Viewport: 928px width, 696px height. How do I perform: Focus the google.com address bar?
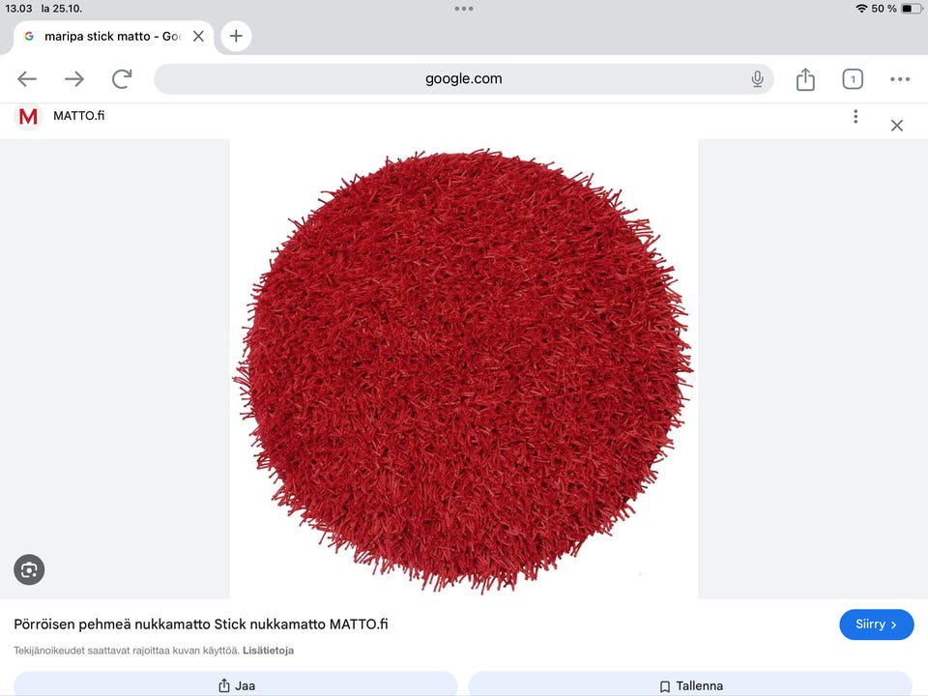(463, 78)
